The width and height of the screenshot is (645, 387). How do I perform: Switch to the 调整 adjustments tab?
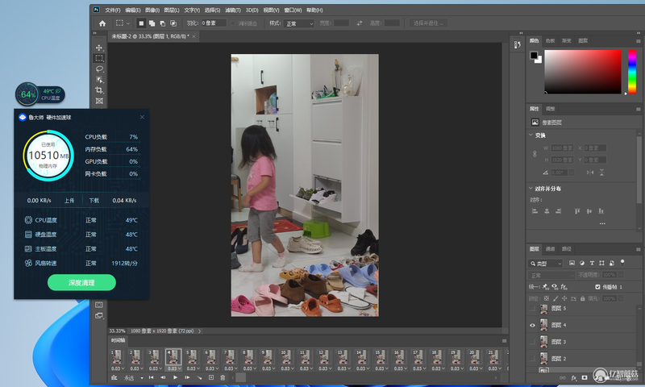pyautogui.click(x=550, y=109)
